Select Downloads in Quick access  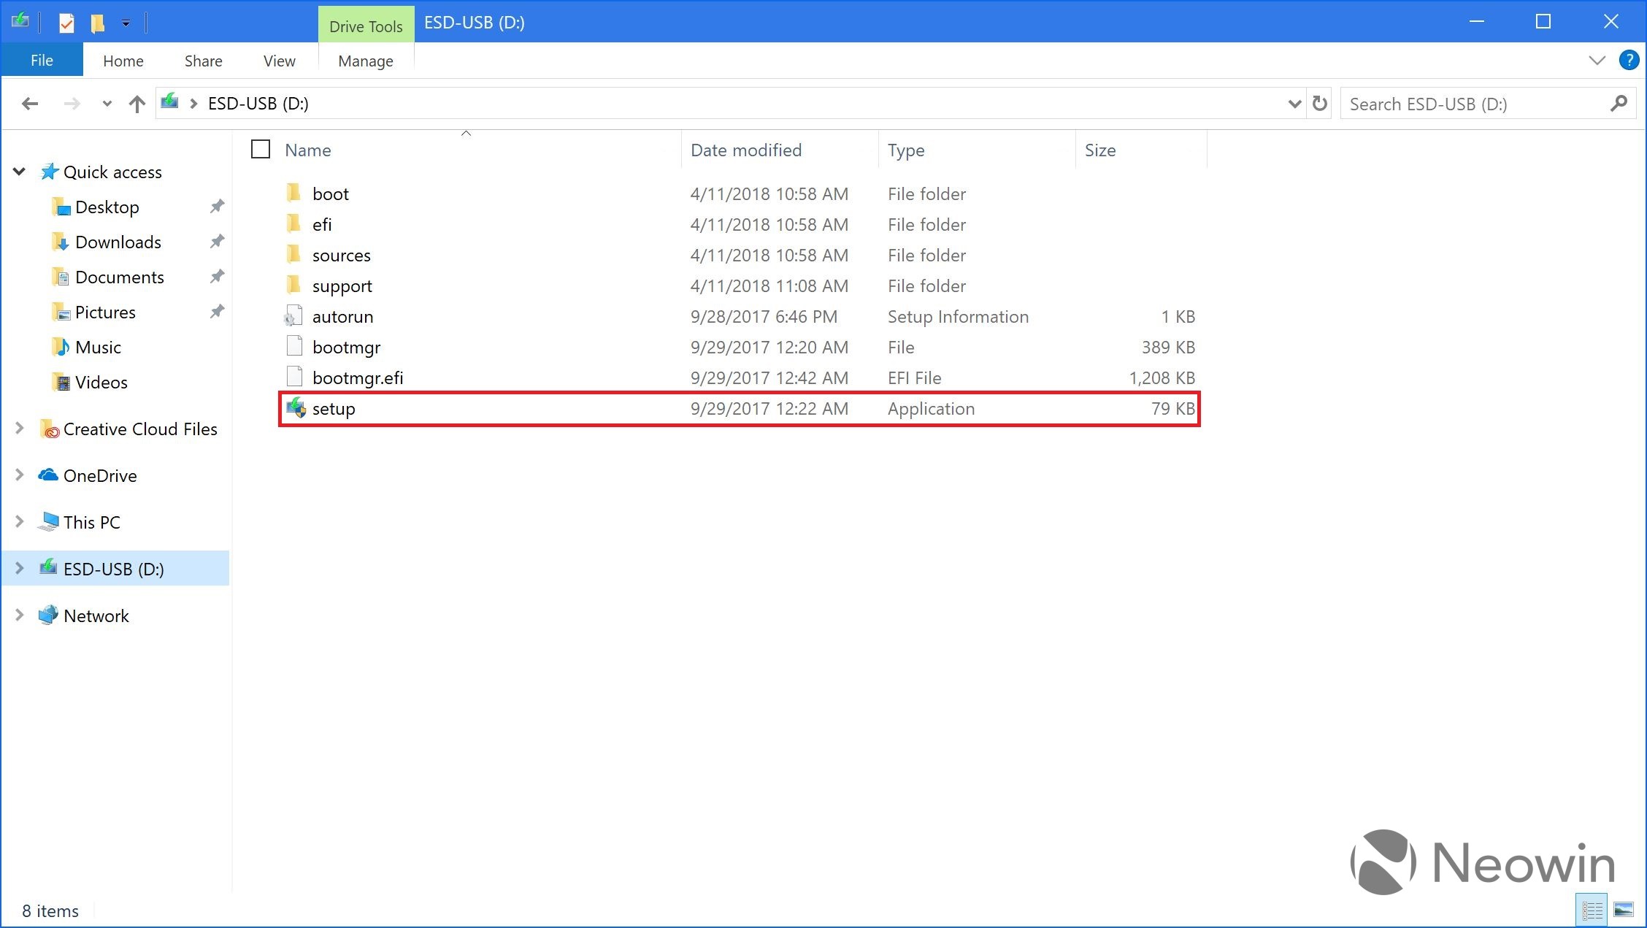(x=118, y=242)
